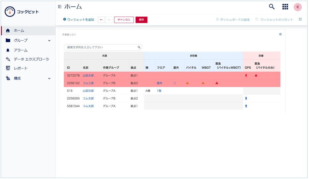Open ダッシュボードの設定

point(233,19)
